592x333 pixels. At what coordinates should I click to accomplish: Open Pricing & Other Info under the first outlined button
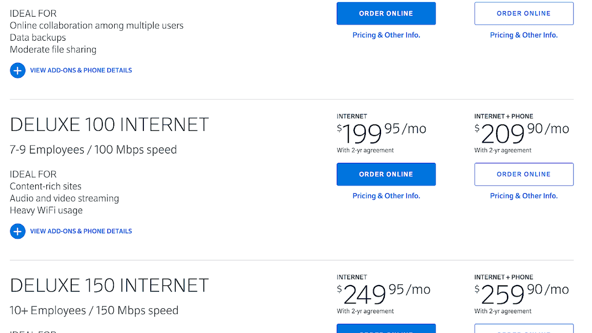tap(524, 35)
